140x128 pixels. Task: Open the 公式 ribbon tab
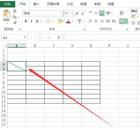70,4
